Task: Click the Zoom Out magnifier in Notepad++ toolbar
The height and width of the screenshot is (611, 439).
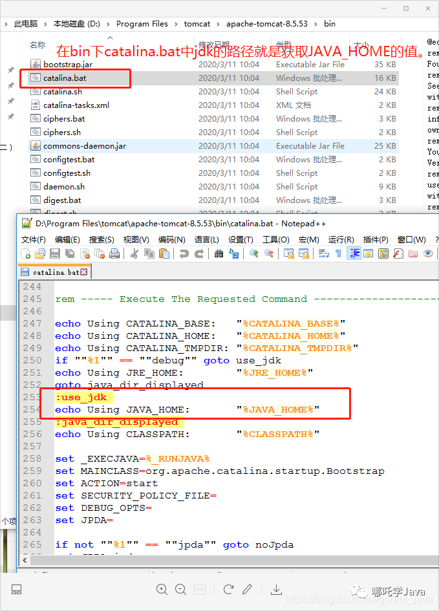Action: click(x=269, y=253)
